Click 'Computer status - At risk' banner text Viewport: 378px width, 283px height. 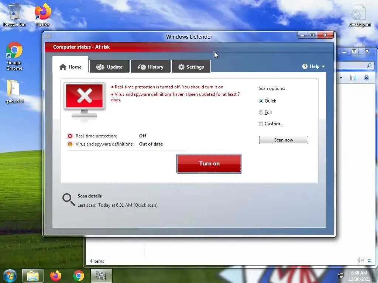pyautogui.click(x=81, y=47)
